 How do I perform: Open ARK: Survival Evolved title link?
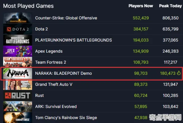point(56,106)
